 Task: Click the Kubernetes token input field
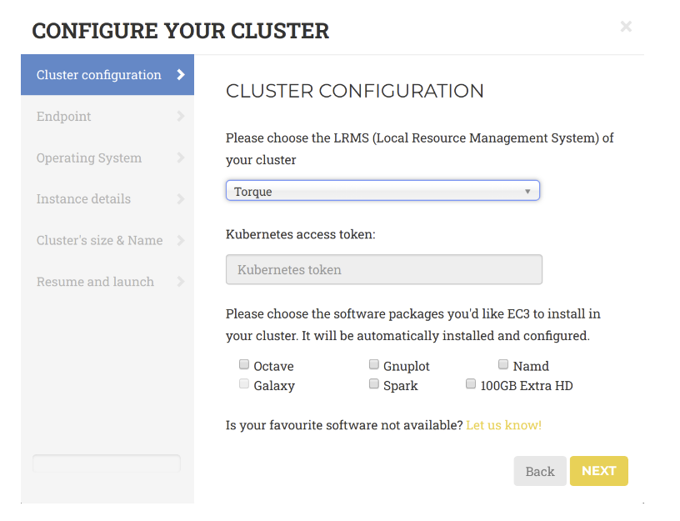point(383,269)
